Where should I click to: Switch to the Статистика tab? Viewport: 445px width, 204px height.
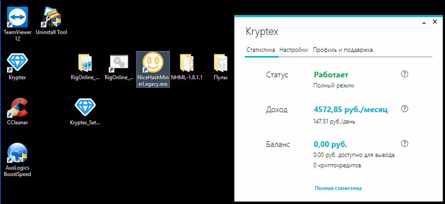coord(260,50)
